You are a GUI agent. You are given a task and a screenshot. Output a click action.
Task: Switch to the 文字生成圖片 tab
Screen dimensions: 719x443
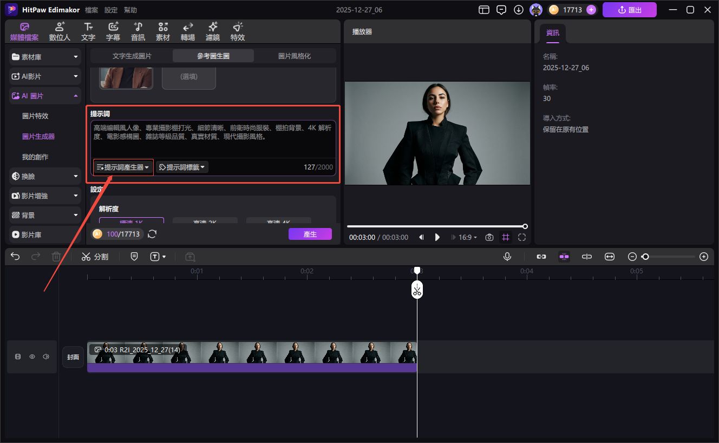[132, 56]
